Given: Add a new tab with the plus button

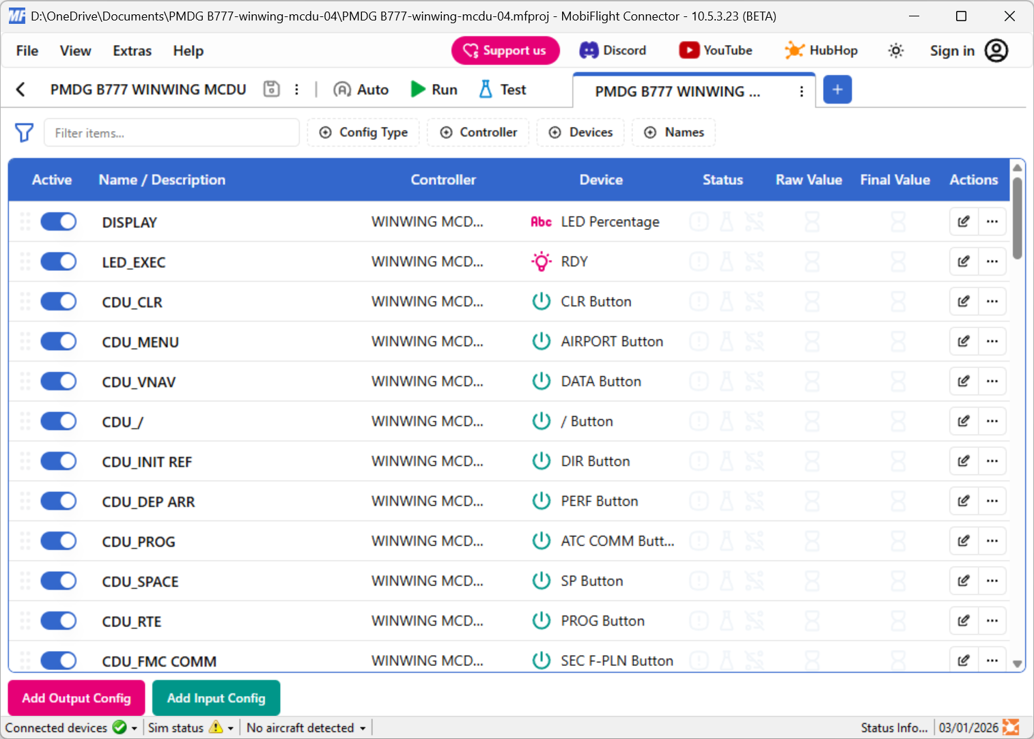Looking at the screenshot, I should click(x=837, y=89).
